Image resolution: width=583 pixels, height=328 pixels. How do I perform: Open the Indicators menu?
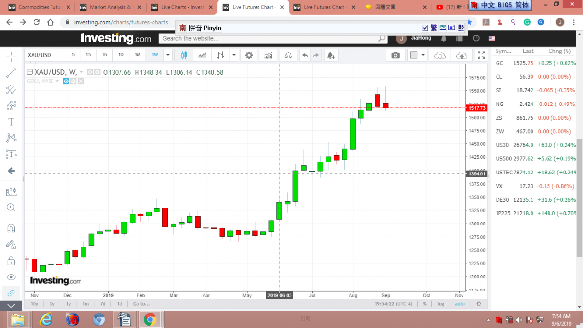268,55
